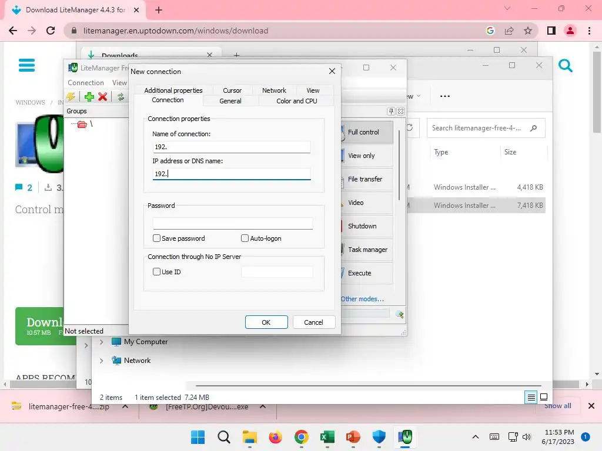
Task: Select Task manager mode
Action: (x=367, y=250)
